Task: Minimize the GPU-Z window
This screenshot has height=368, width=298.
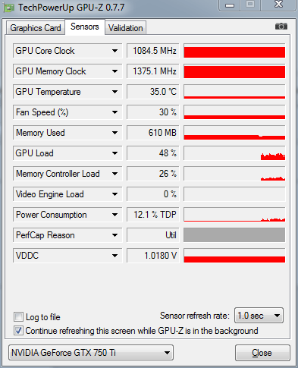Action: coord(230,5)
